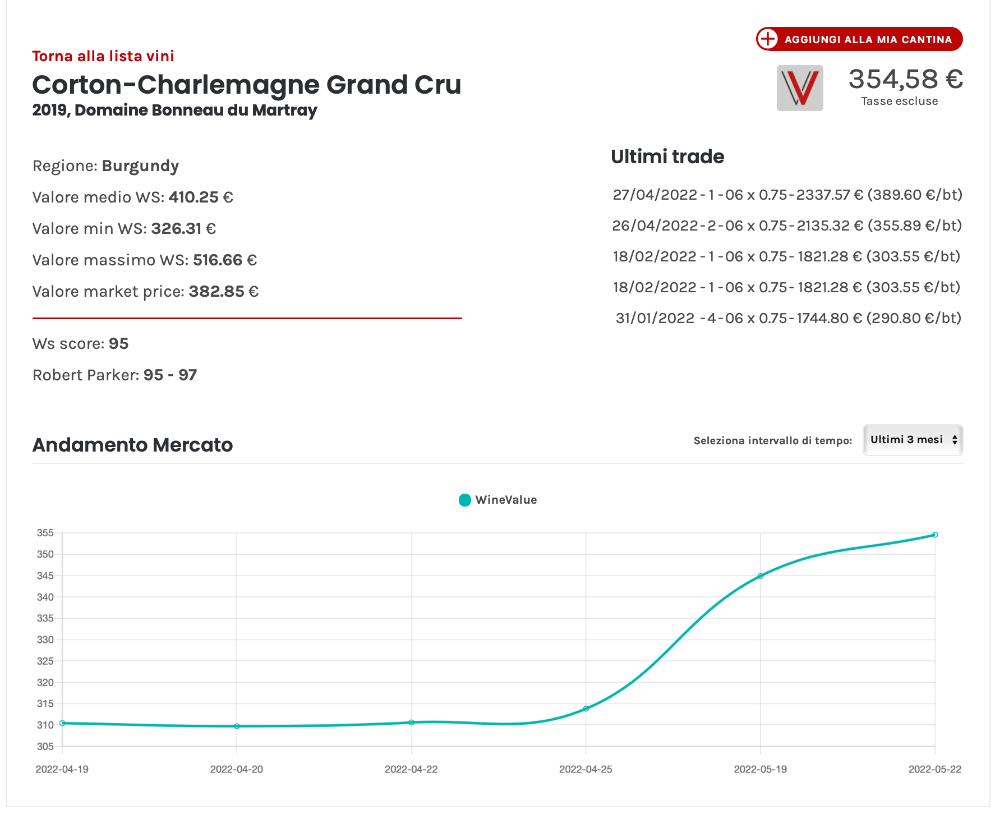995x819 pixels.
Task: Click the price 354,58 € text
Action: [x=906, y=79]
